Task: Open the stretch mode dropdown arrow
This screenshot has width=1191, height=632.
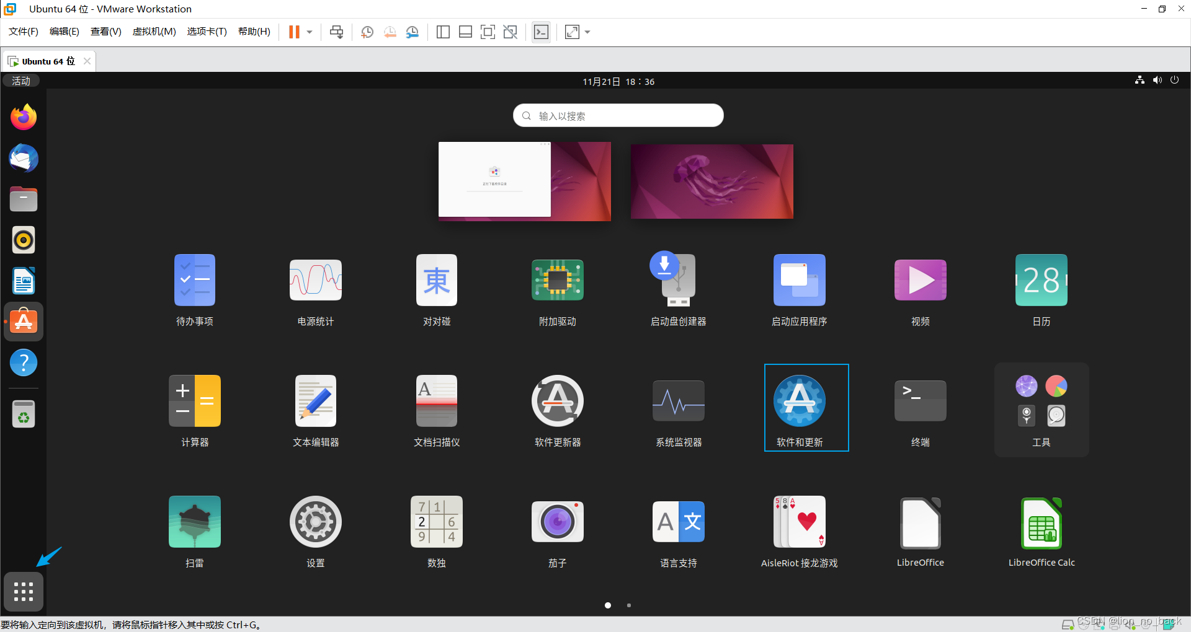Action: click(x=586, y=32)
